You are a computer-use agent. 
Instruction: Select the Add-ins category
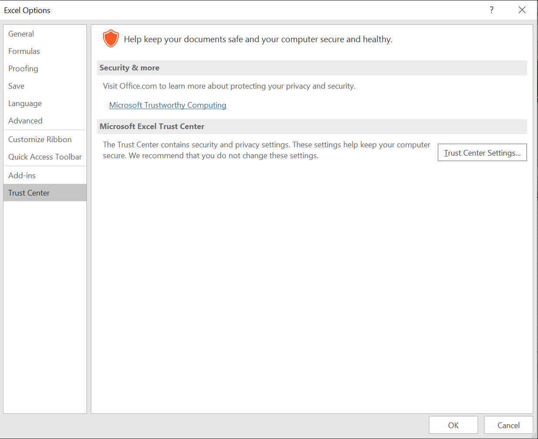(x=45, y=176)
